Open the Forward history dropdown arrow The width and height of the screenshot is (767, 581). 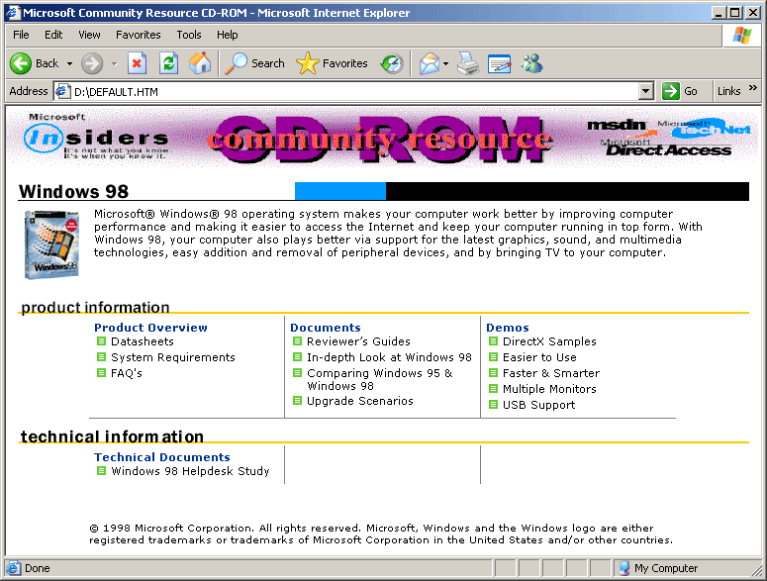coord(115,63)
